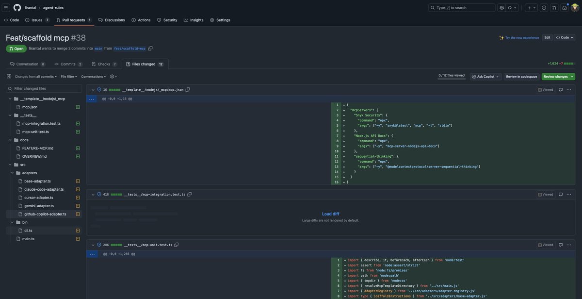Collapse the mcp.json file diff
This screenshot has width=582, height=299.
93,90
